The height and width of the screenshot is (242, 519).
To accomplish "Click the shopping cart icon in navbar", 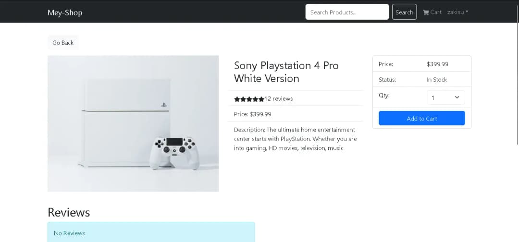I will coord(426,12).
